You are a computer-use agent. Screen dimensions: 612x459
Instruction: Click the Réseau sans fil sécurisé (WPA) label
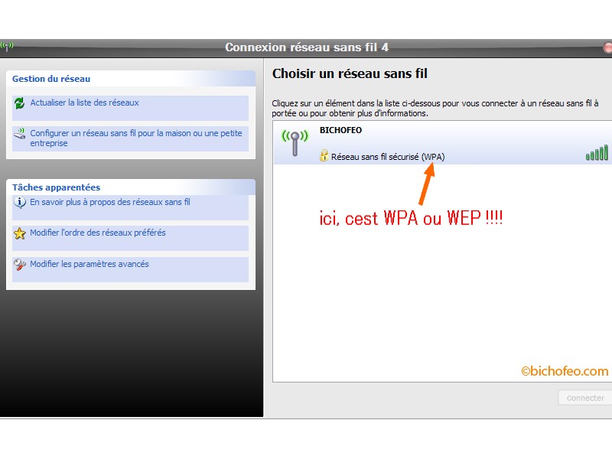(x=387, y=157)
